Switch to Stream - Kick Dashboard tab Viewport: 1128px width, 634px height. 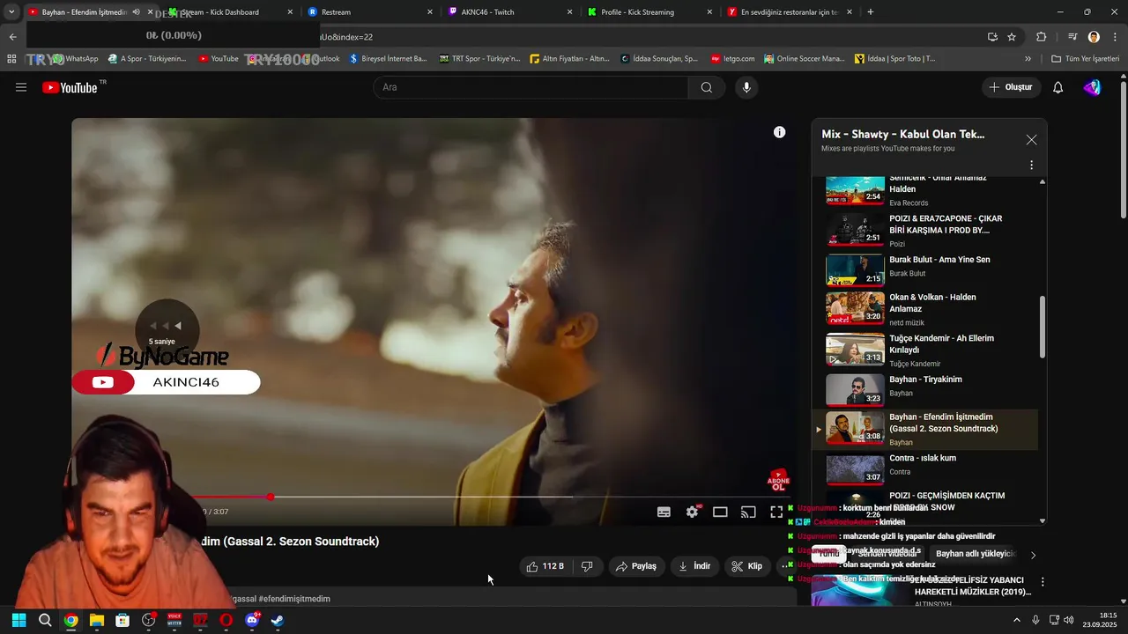coord(230,12)
